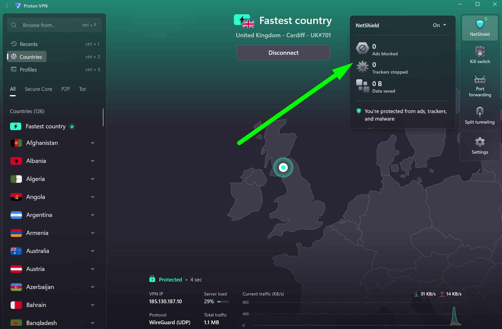Select Countries in sidebar

tap(27, 57)
